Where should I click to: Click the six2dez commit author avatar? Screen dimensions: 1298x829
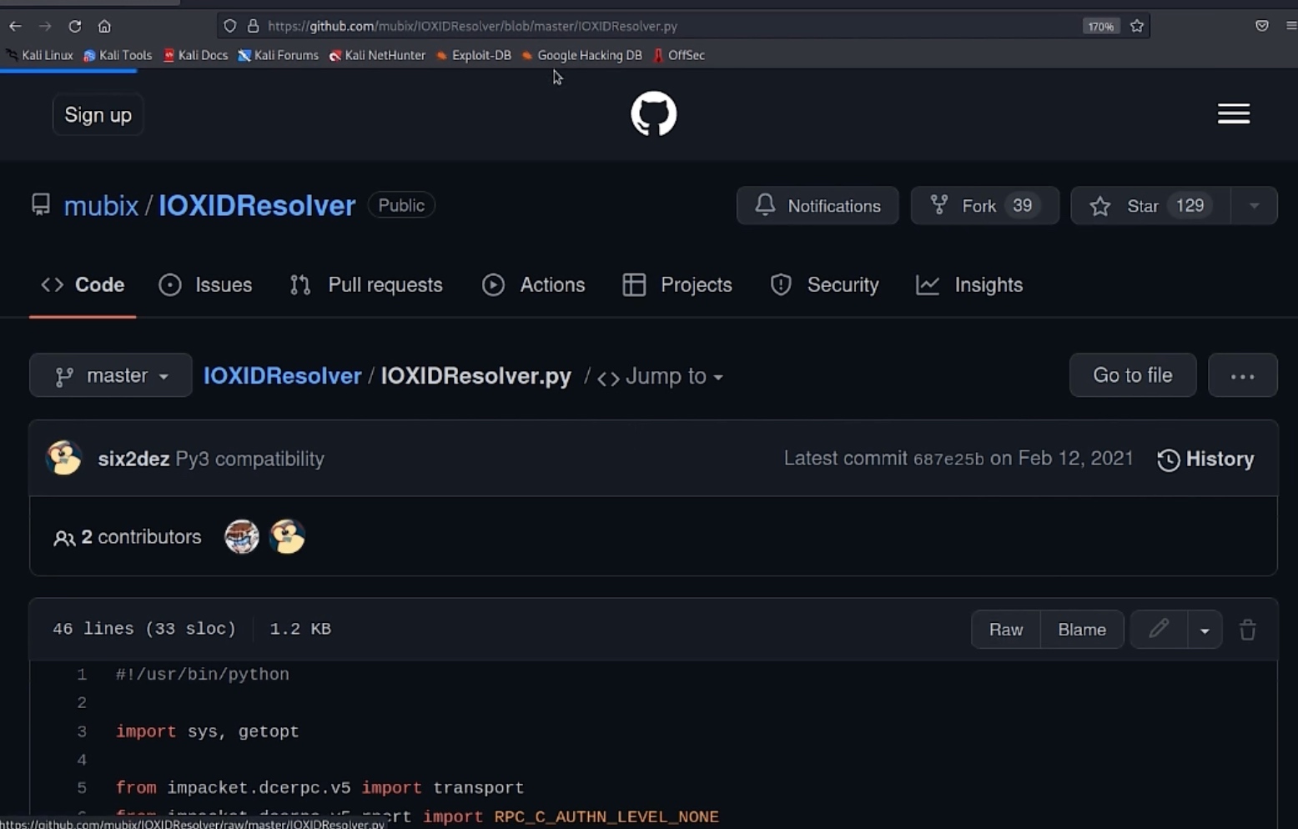click(x=64, y=459)
